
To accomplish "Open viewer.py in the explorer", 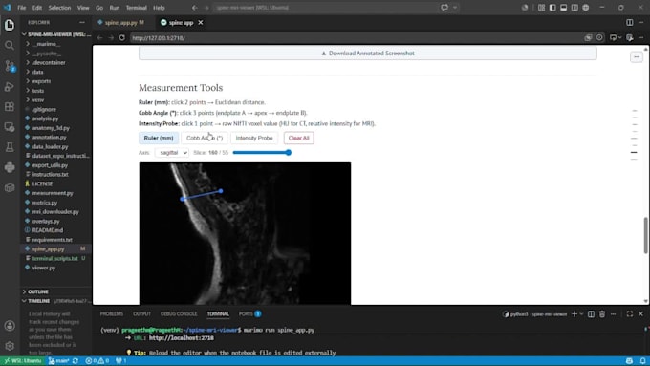I will pyautogui.click(x=44, y=268).
